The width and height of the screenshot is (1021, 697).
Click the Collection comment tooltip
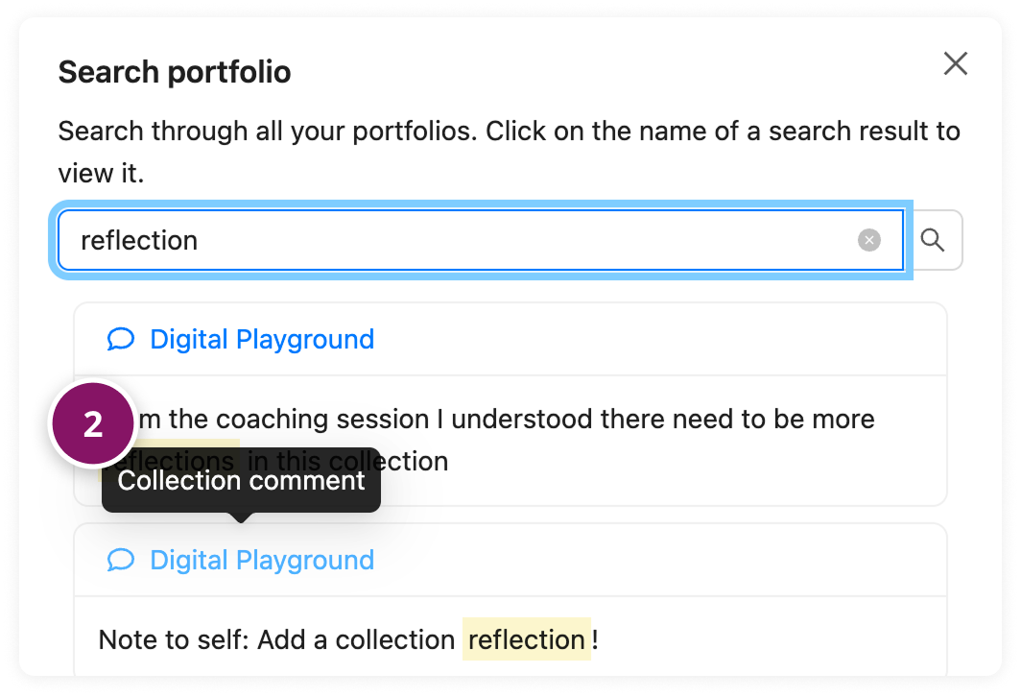coord(241,481)
